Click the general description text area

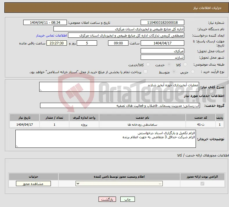tap(119, 87)
